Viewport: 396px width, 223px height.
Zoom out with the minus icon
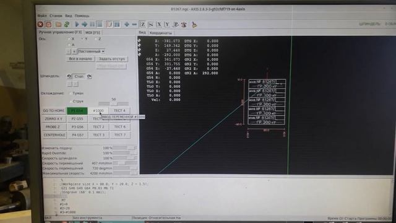[134, 24]
